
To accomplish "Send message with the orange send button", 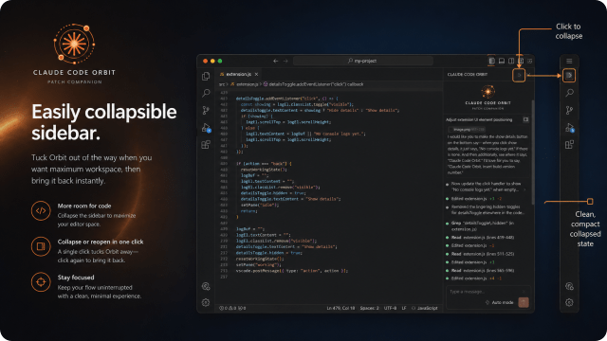I will (524, 302).
